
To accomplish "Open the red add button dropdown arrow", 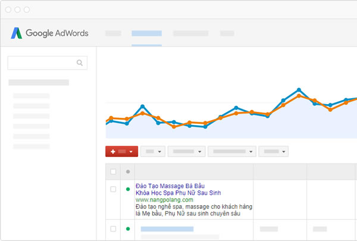I will click(131, 152).
